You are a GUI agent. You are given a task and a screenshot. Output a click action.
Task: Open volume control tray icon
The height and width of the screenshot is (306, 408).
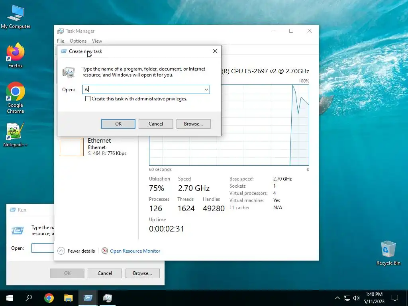pos(356,298)
